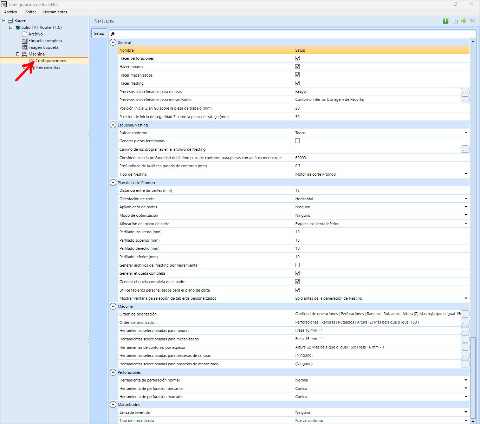The image size is (480, 424).
Task: Open Orientación de corte dropdown
Action: point(466,199)
